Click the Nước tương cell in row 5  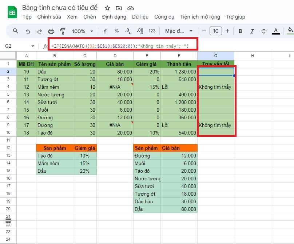54,95
